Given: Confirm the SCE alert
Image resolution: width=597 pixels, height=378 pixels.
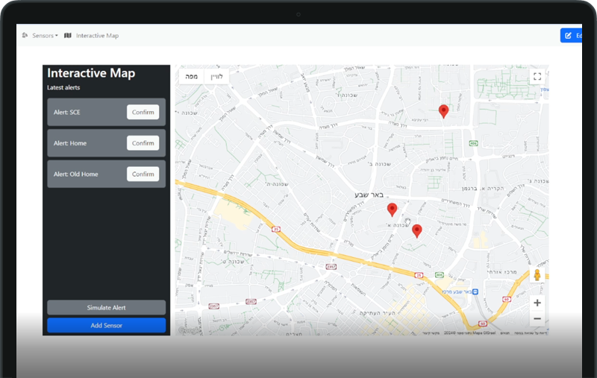Looking at the screenshot, I should [143, 112].
